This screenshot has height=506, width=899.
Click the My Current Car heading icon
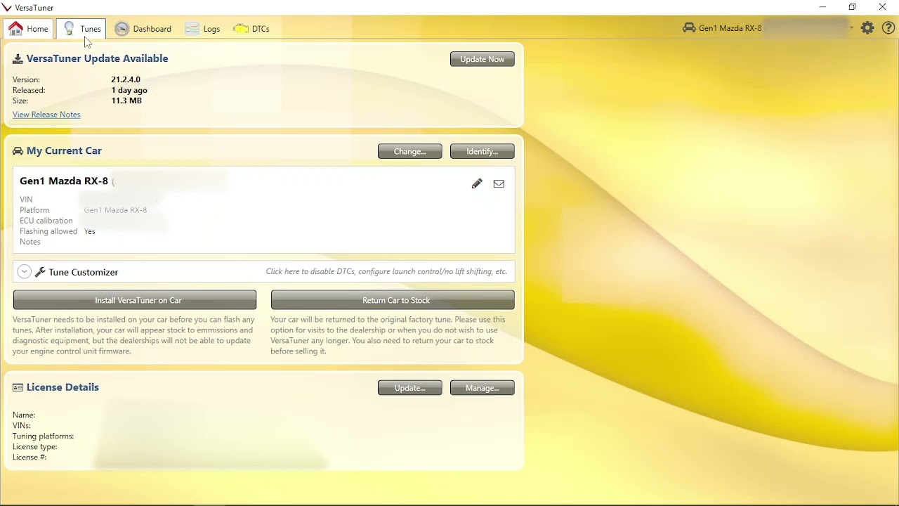[x=18, y=151]
